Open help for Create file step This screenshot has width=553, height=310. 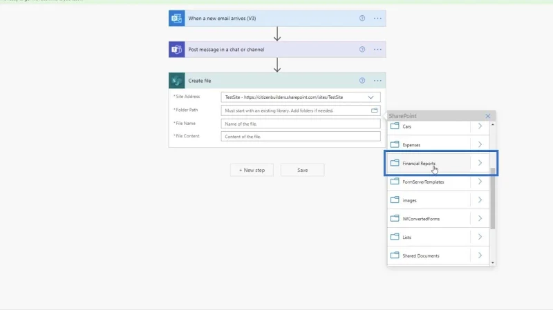pyautogui.click(x=362, y=81)
